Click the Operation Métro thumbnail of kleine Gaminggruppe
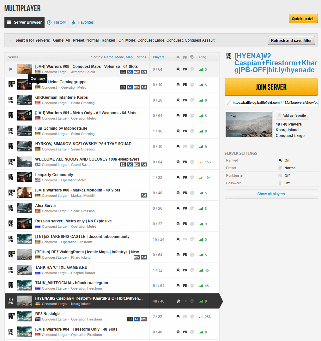321x341 pixels. tap(25, 84)
